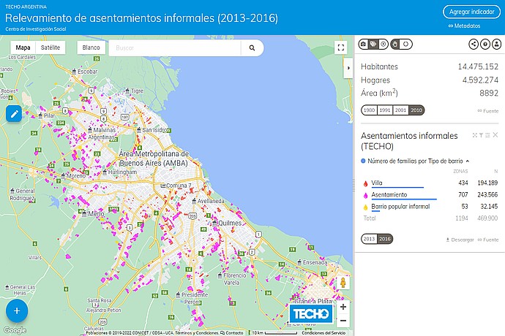505x336 pixels.
Task: Click the Tigre label on the map
Action: point(137,91)
